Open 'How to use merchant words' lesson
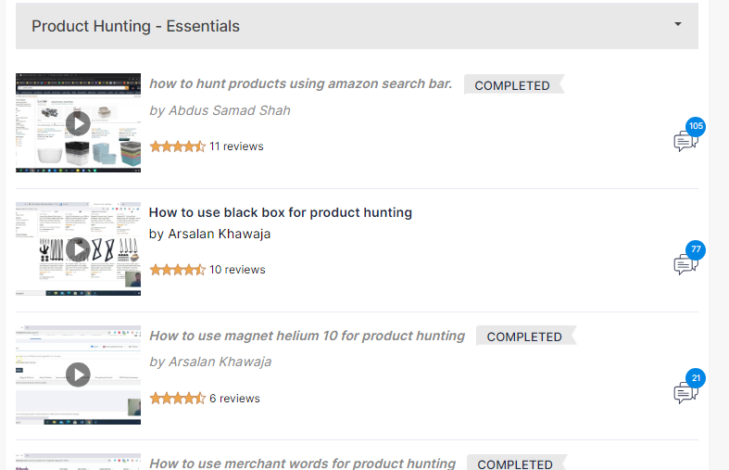729x470 pixels. click(x=302, y=463)
